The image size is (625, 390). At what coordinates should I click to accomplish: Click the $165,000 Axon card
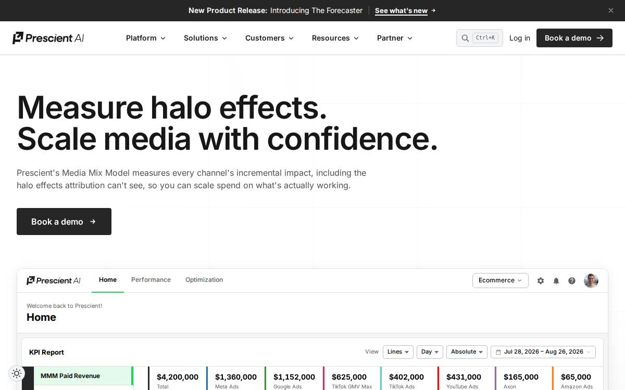(x=524, y=380)
